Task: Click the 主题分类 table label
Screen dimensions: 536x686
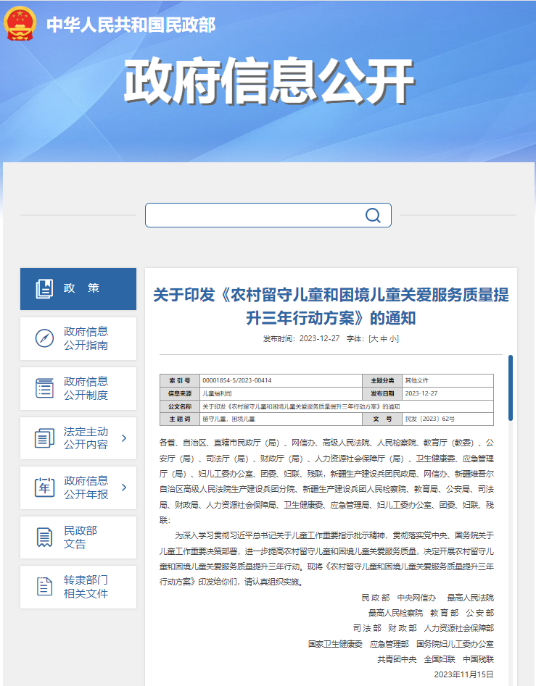Action: (382, 380)
